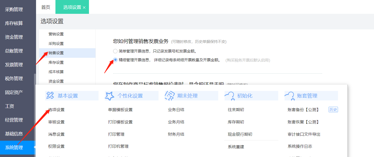374x157 pixels.
Task: Click 系统重建 under 初始化
Action: click(x=236, y=147)
